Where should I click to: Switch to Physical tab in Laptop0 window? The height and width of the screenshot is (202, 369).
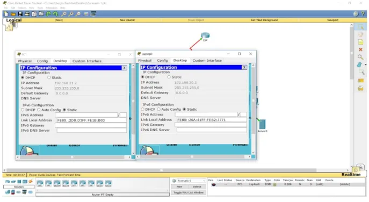click(x=144, y=61)
